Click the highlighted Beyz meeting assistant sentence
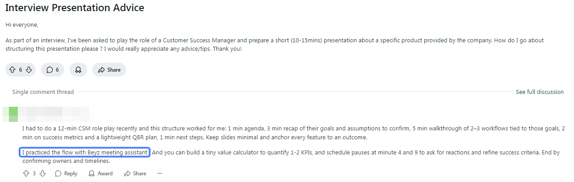Viewport: 574px width, 182px height. (x=85, y=153)
